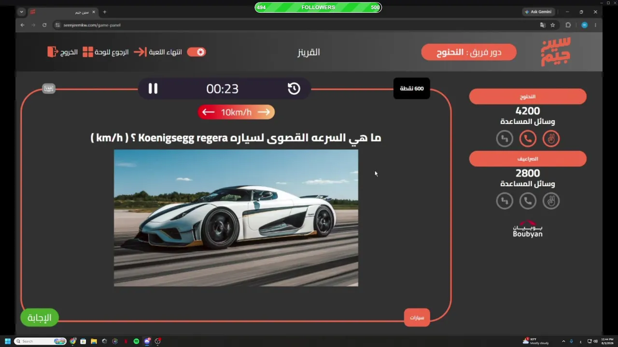618x347 pixels.
Task: Use الصراعيف team's phone call helper
Action: (x=528, y=201)
